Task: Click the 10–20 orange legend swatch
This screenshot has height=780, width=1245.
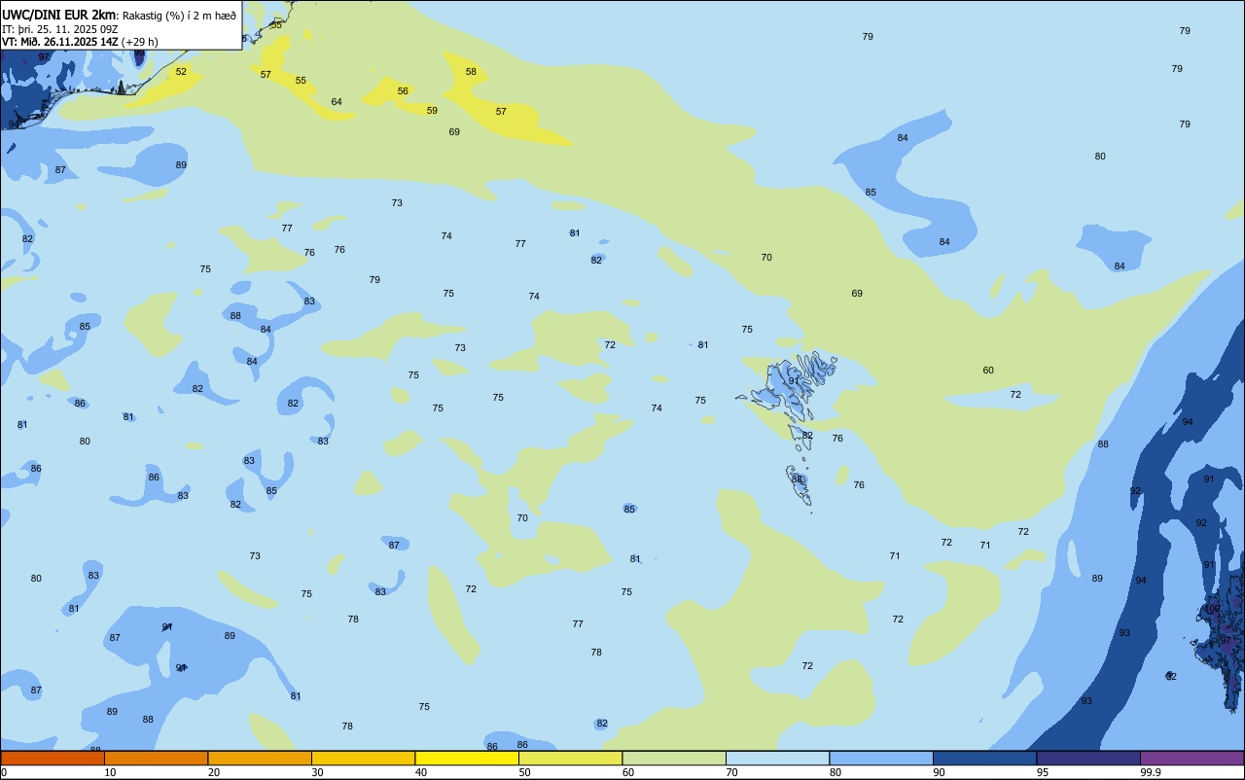Action: (x=156, y=758)
